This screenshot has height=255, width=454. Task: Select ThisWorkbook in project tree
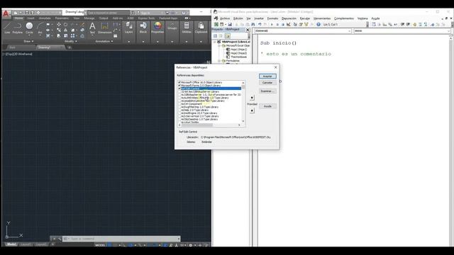pos(238,57)
